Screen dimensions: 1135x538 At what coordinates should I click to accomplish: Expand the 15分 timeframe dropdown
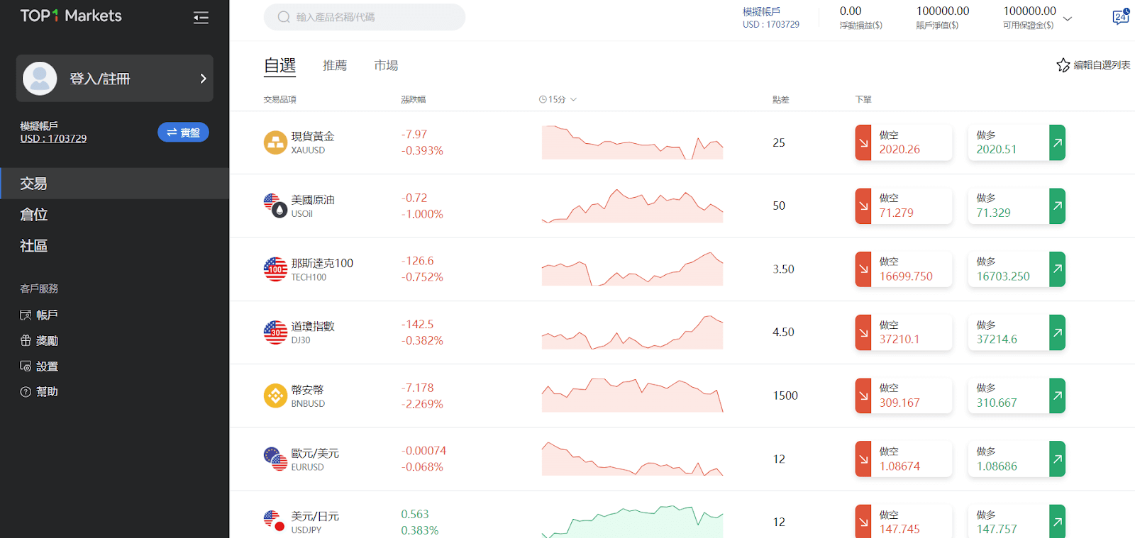558,100
